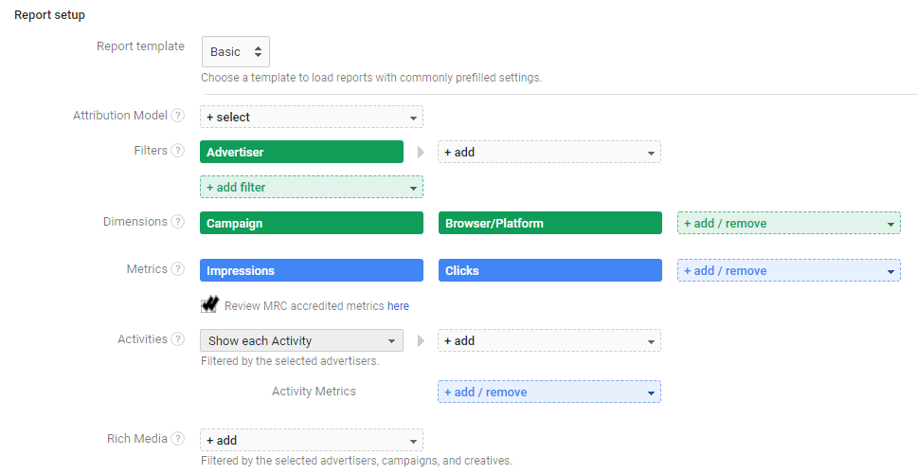Click help icon beside Rich Media label
The width and height of the screenshot is (917, 475).
177,439
